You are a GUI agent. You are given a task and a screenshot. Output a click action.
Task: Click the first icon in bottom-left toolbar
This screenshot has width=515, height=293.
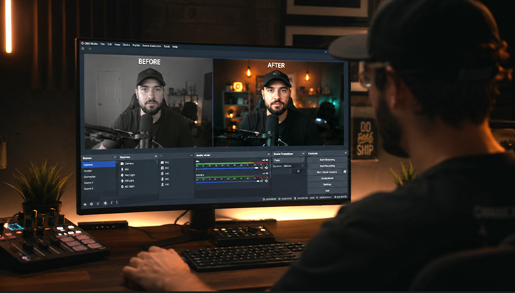(x=85, y=204)
